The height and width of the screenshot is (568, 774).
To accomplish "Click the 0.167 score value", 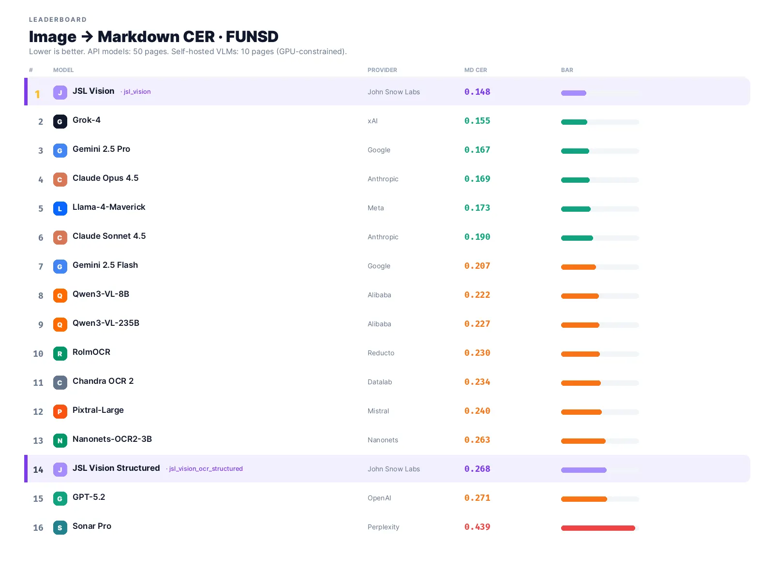I will 477,150.
